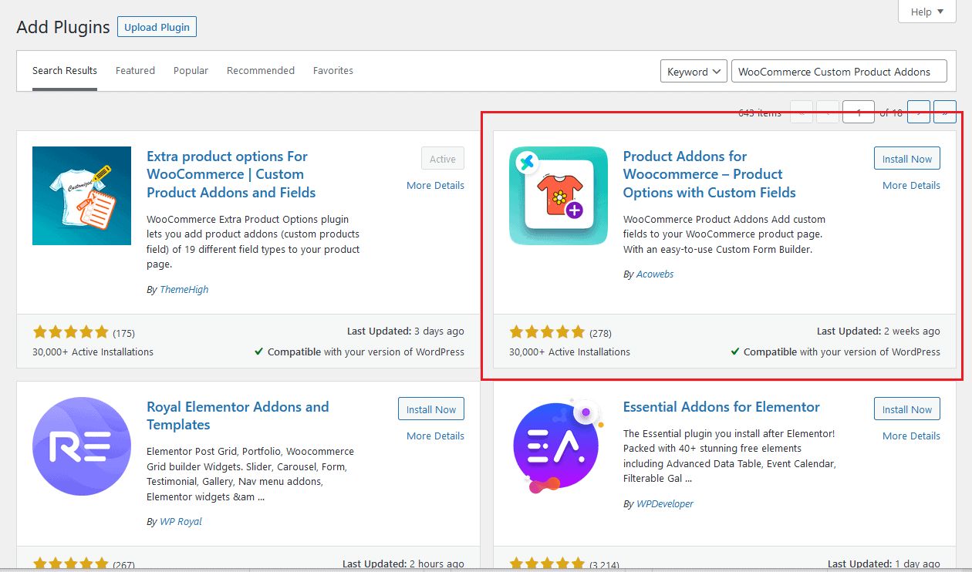Click the current page number field
972x572 pixels.
coord(858,113)
